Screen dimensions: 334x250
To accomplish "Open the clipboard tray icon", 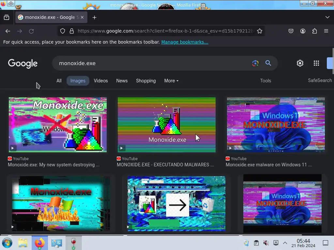I will [256, 243].
